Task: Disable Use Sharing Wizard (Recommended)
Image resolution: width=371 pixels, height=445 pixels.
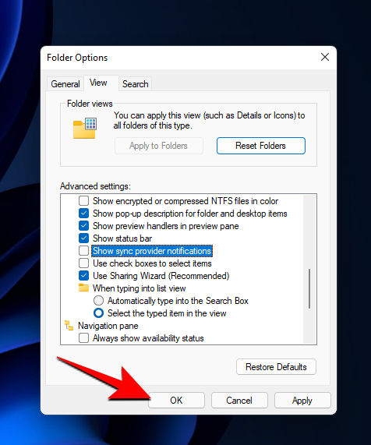Action: point(83,276)
